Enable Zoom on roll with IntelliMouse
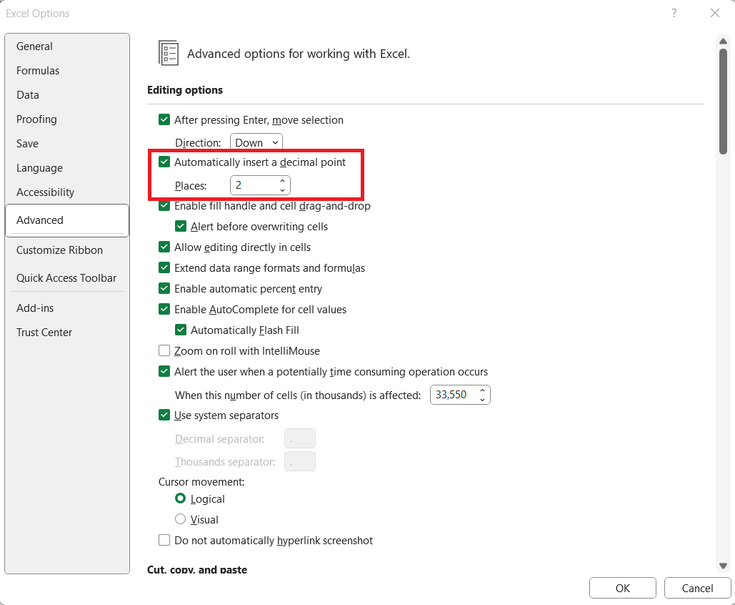 [x=164, y=350]
